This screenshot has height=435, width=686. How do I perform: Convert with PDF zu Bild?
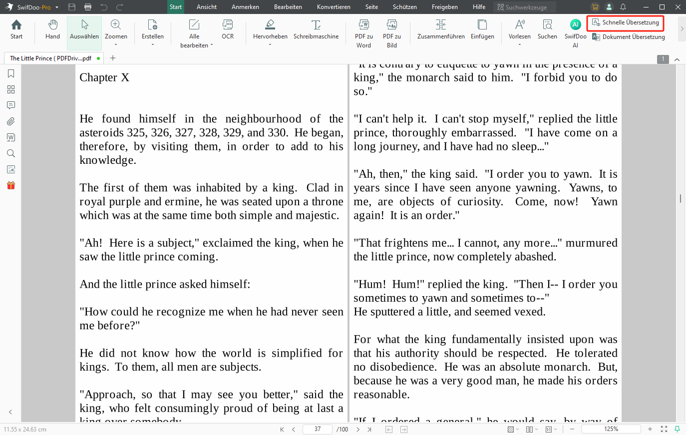click(392, 34)
